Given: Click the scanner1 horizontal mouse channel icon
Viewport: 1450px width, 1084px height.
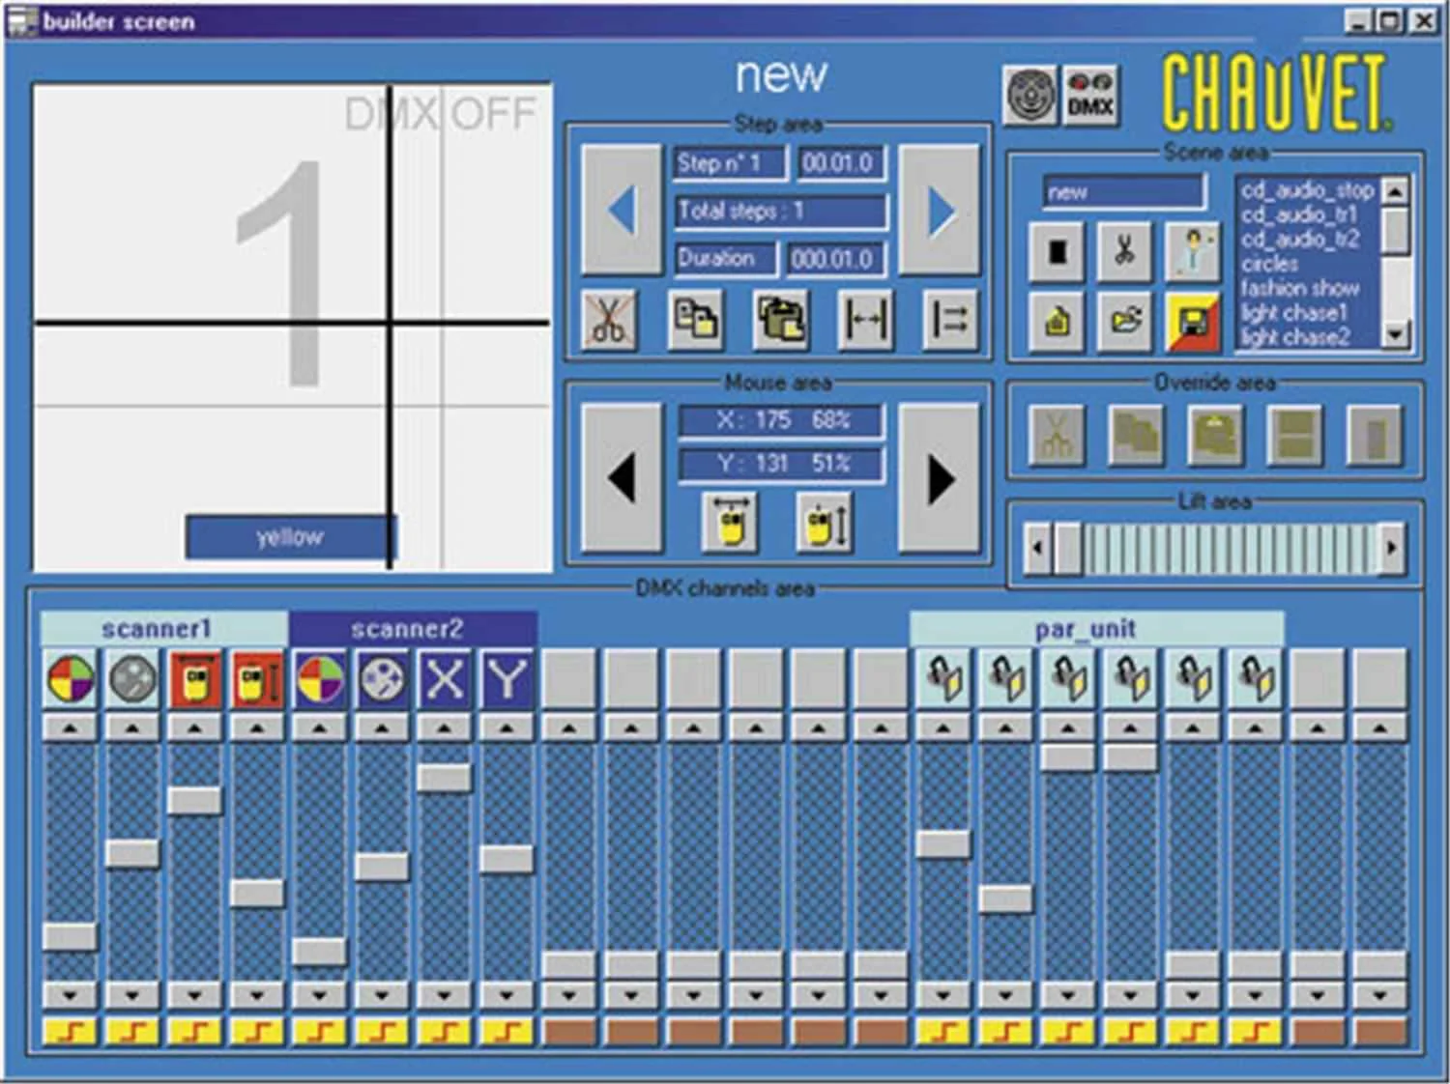Looking at the screenshot, I should (195, 678).
